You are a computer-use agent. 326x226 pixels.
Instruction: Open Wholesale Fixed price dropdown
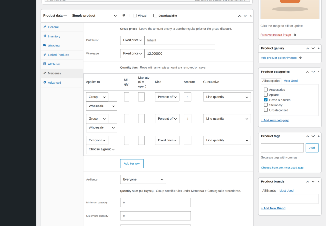coord(132,53)
